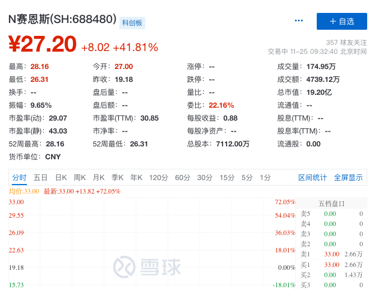Click the 0.00% percent axis label
Image resolution: width=370 pixels, height=290 pixels.
pos(286,268)
